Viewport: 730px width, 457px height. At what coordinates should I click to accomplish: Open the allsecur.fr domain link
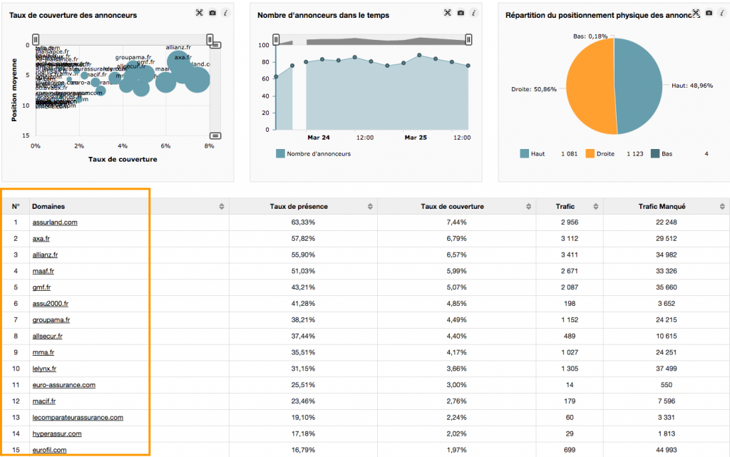coord(48,337)
